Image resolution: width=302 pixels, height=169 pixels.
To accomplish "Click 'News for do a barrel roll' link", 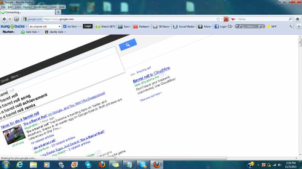I will 20,120.
